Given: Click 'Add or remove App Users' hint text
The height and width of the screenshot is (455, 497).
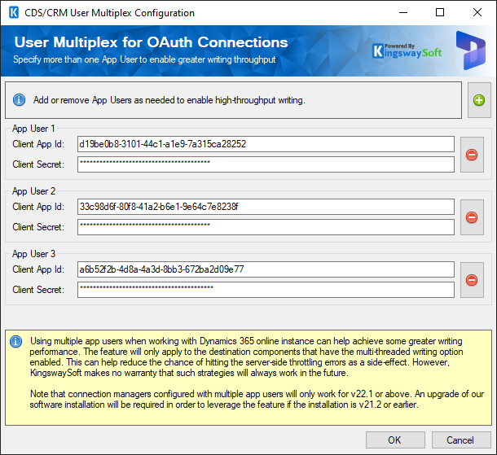Looking at the screenshot, I should [169, 100].
